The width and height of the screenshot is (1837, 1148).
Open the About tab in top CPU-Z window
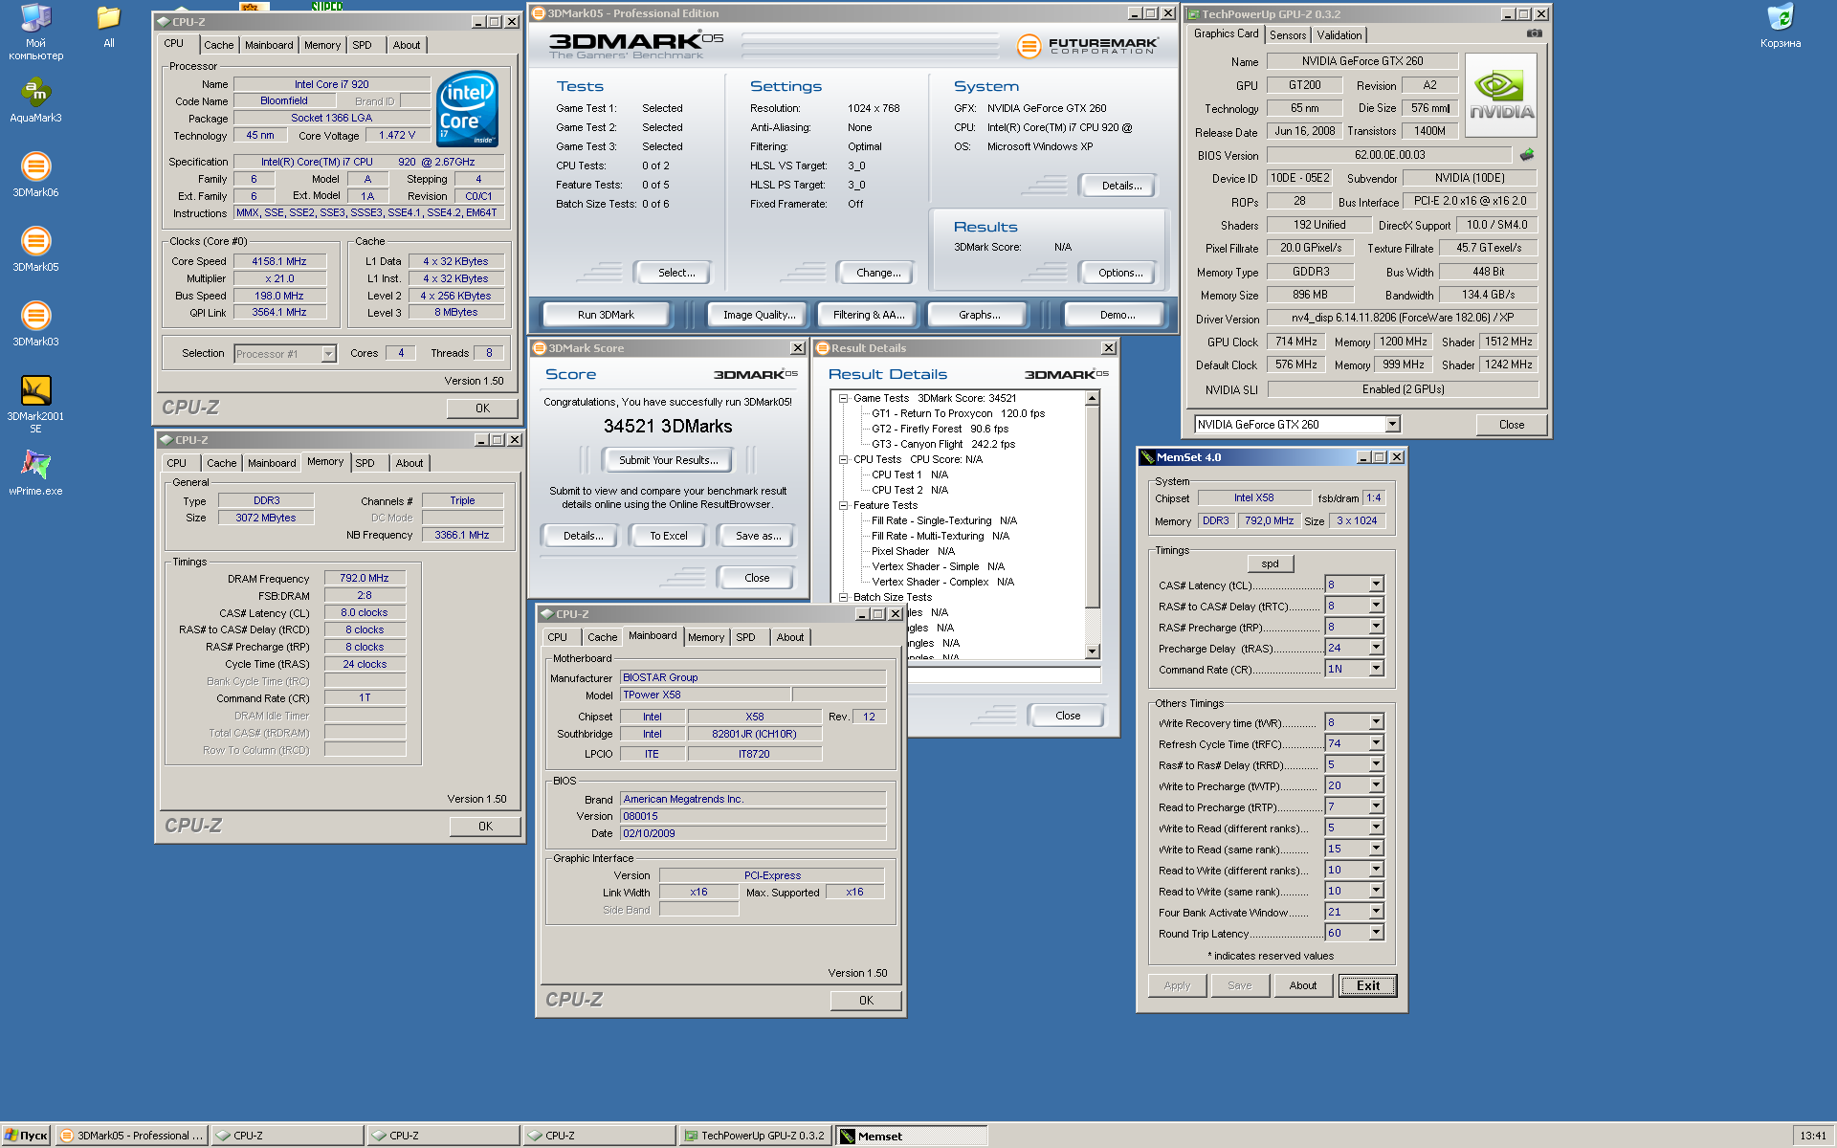[x=406, y=45]
